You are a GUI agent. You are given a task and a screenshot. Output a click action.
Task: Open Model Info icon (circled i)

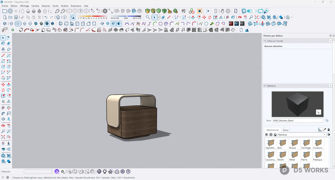click(x=65, y=18)
